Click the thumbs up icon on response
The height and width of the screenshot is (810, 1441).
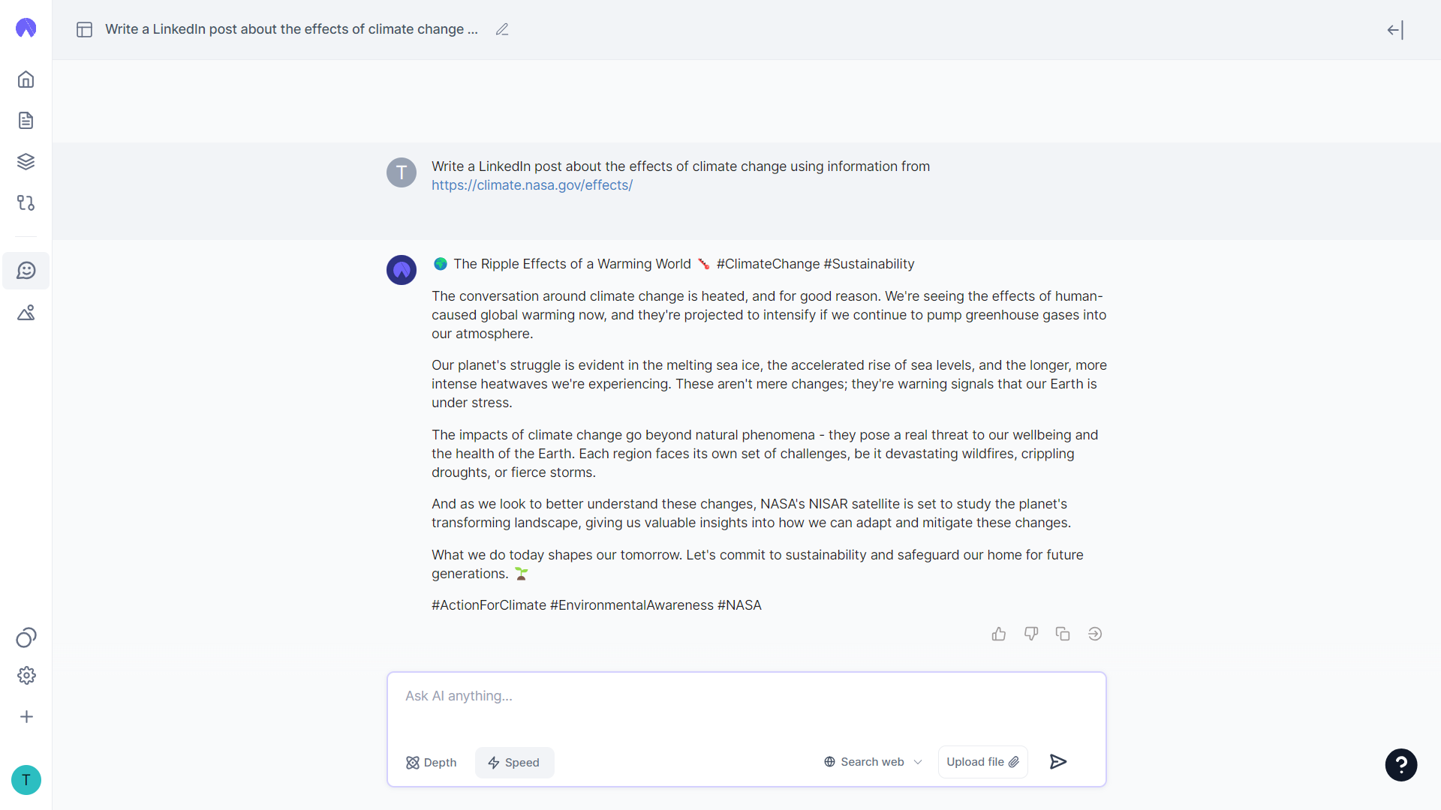point(999,634)
